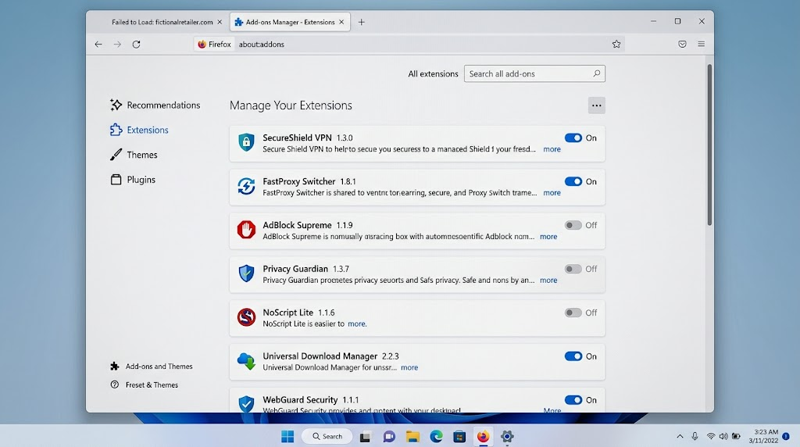This screenshot has width=800, height=447.
Task: Reload the page with the refresh icon
Action: click(x=136, y=45)
